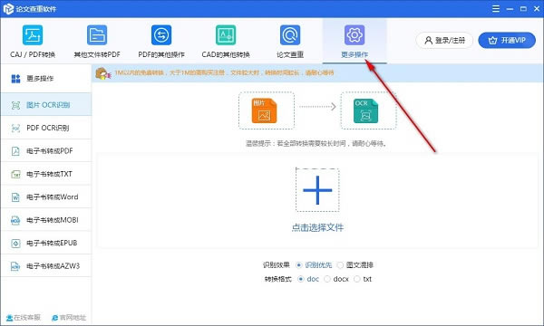Click the 电子书转成TXT sidebar icon

15,174
